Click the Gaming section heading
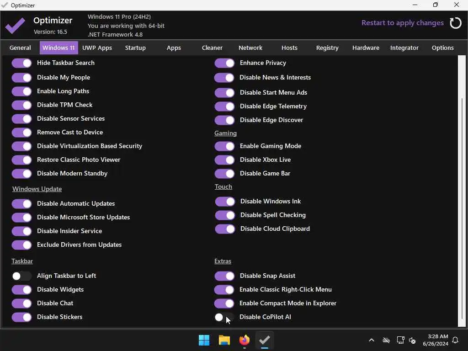 [x=225, y=133]
